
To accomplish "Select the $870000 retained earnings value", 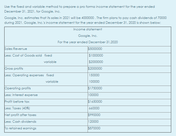I will (x=94, y=128).
